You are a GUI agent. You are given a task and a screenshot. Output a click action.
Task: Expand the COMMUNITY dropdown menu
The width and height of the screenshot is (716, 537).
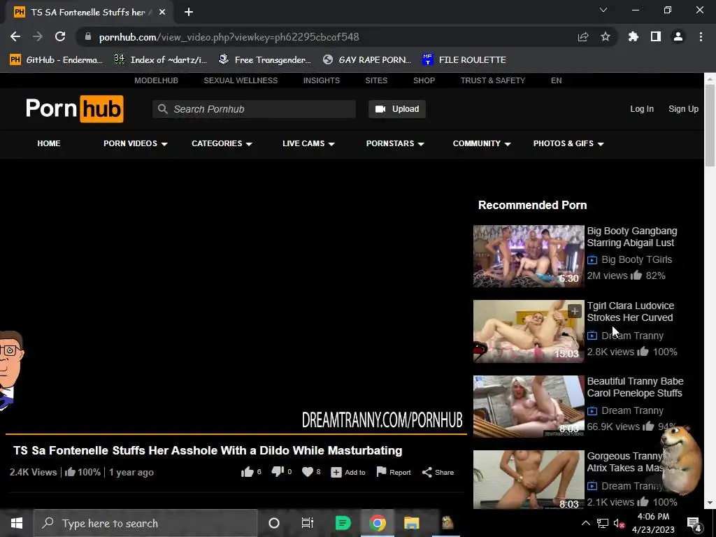tap(481, 143)
